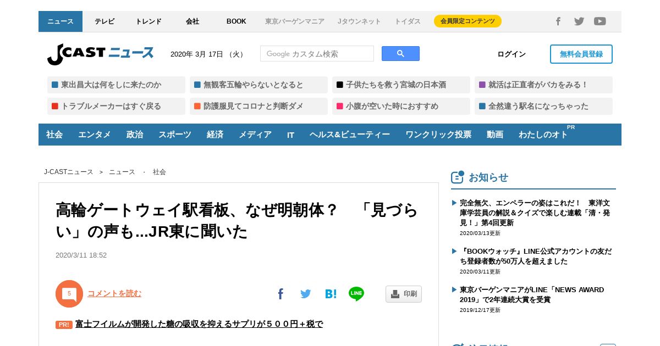Open ワンクリック投票 in nav
Screen dimensions: 660x346
click(438, 135)
